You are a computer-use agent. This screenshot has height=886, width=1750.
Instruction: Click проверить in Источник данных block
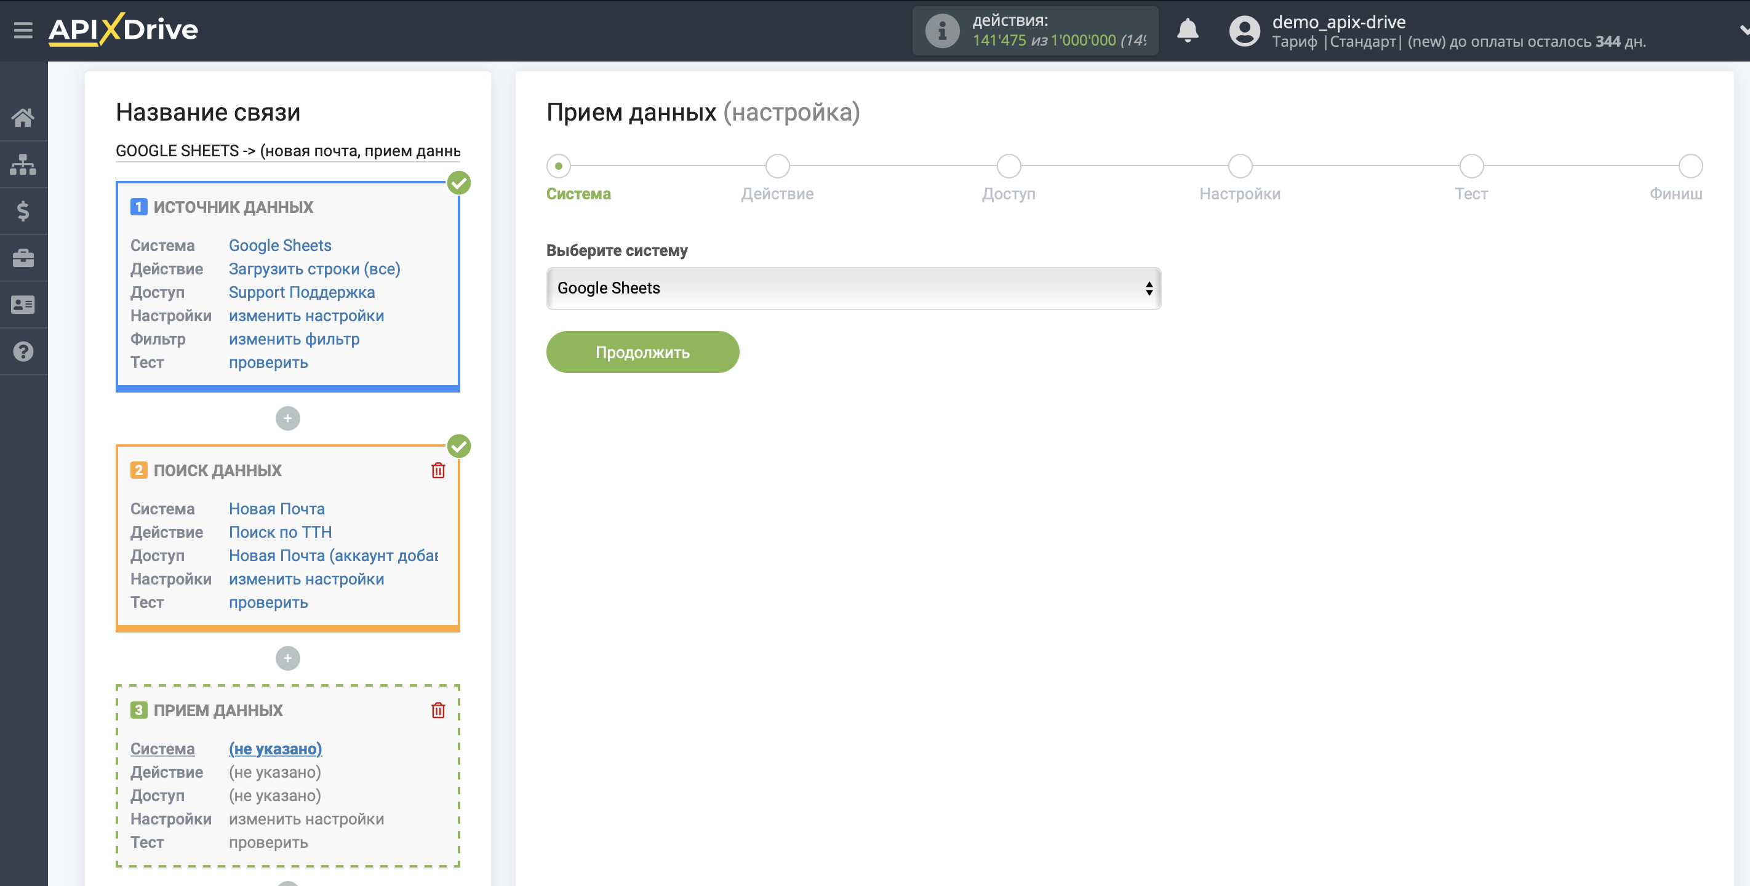(x=268, y=363)
